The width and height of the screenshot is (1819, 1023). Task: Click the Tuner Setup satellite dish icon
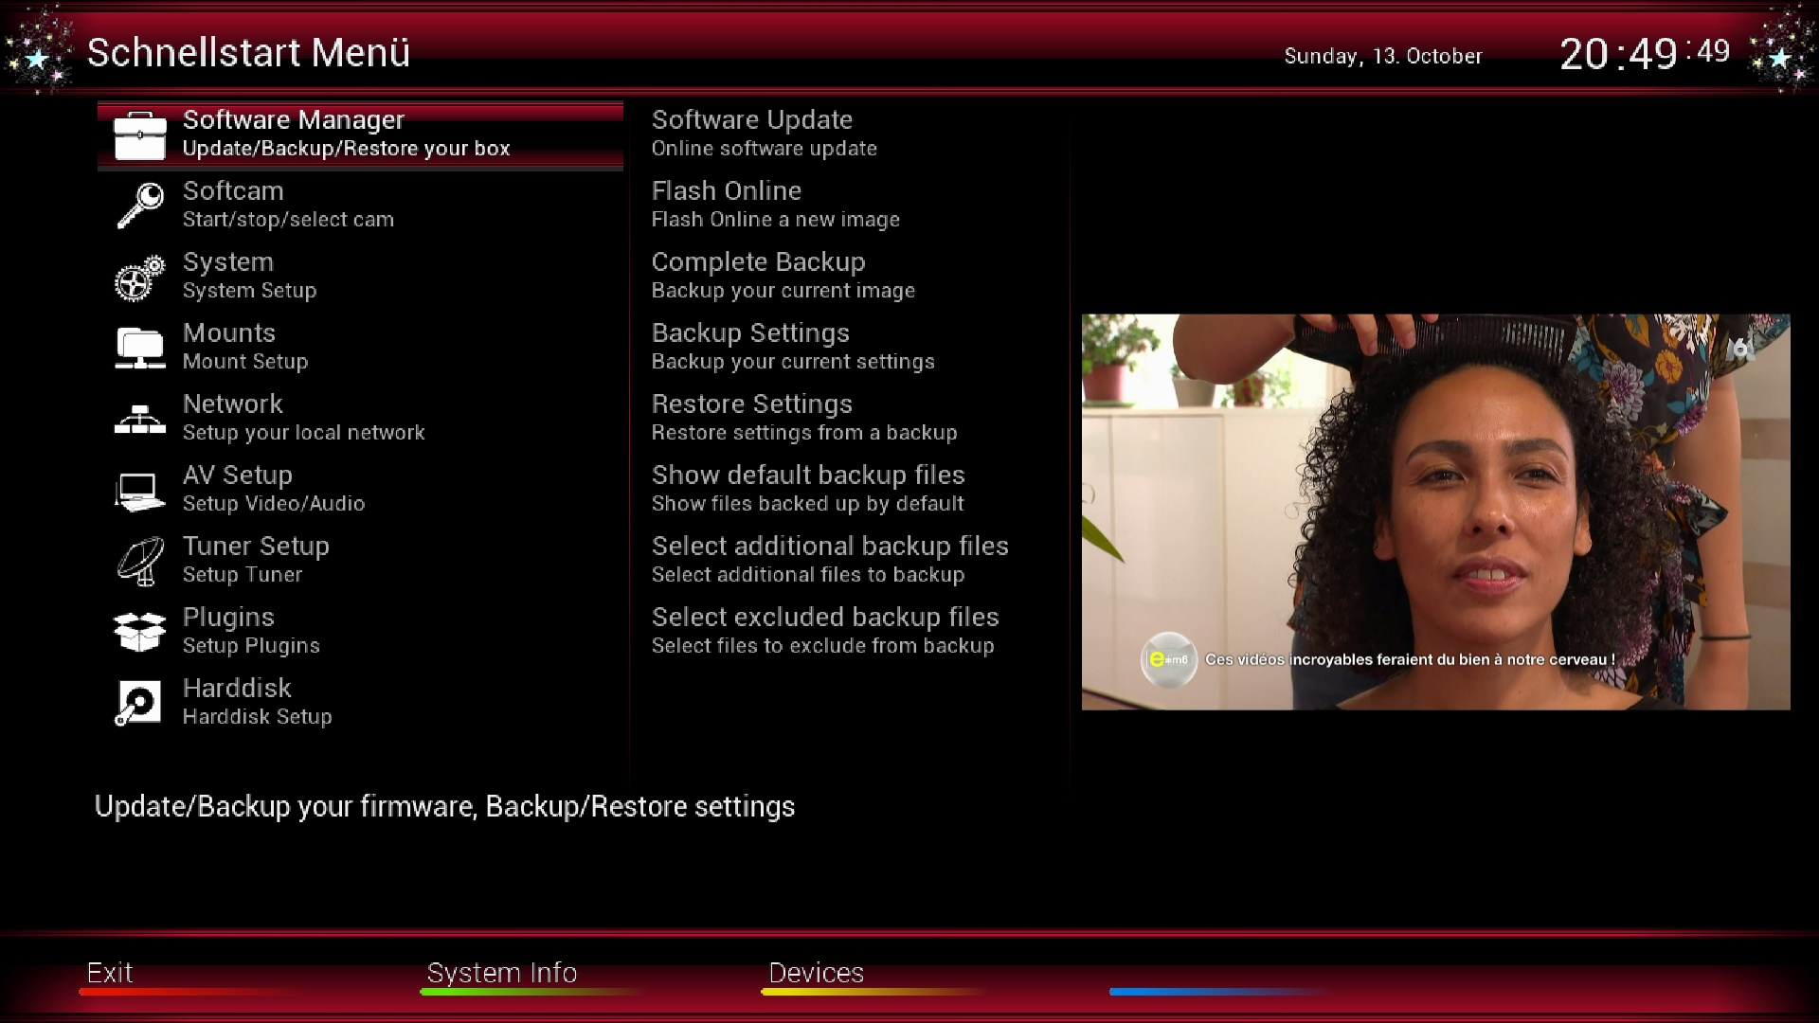pyautogui.click(x=139, y=561)
